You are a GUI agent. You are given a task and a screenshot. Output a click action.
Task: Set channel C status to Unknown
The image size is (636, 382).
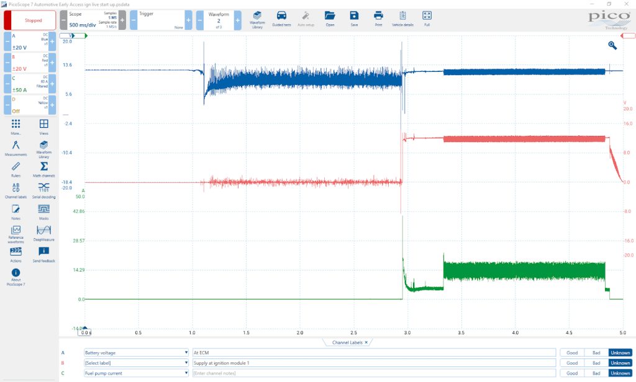[x=620, y=373]
